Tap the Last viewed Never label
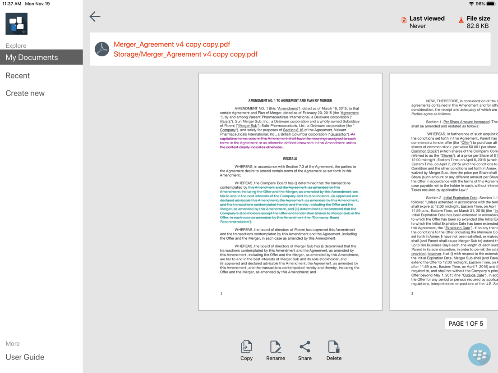The height and width of the screenshot is (373, 498). click(427, 22)
